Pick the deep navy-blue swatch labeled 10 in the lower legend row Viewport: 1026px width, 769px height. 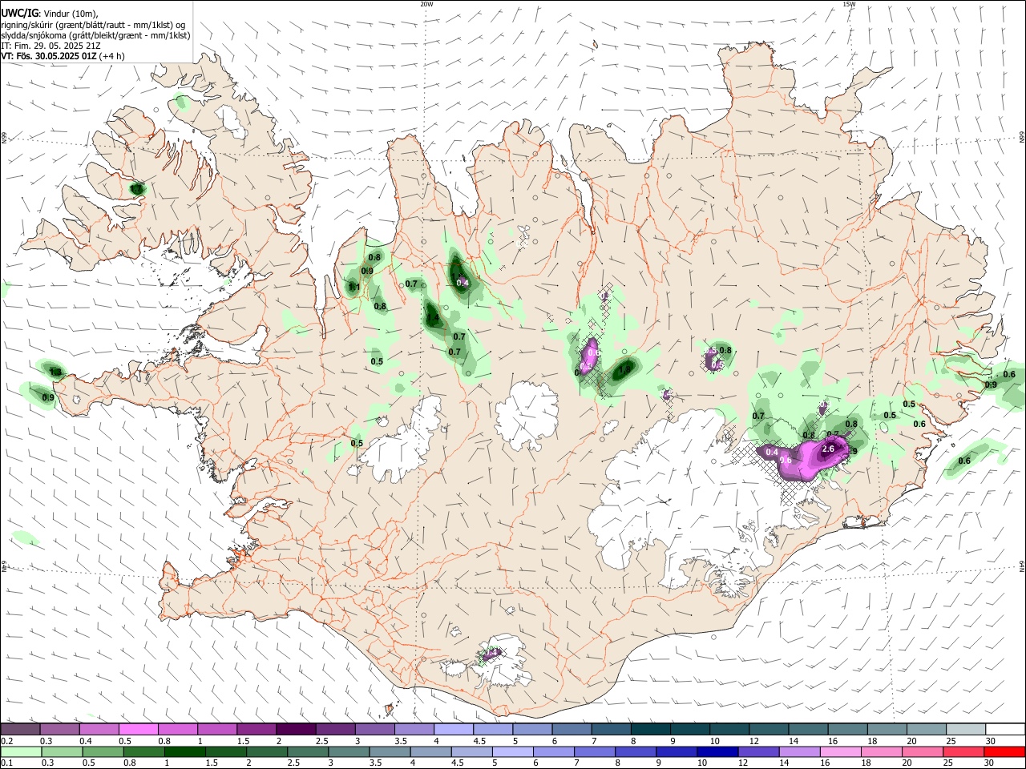pyautogui.click(x=717, y=752)
